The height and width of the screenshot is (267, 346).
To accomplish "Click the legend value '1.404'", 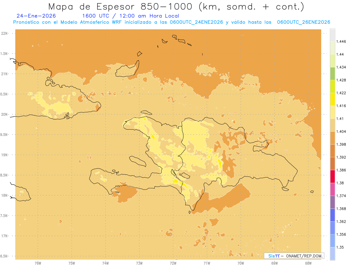I will click(x=341, y=132).
